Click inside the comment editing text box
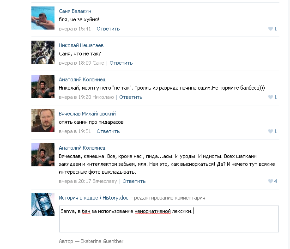The image size is (290, 249). tap(169, 219)
